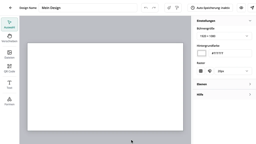Image resolution: width=256 pixels, height=144 pixels.
Task: Activate the Verschieben hand tool
Action: tap(9, 38)
